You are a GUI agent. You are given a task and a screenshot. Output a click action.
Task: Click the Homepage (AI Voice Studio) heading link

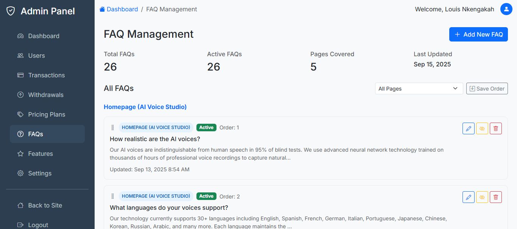click(145, 107)
